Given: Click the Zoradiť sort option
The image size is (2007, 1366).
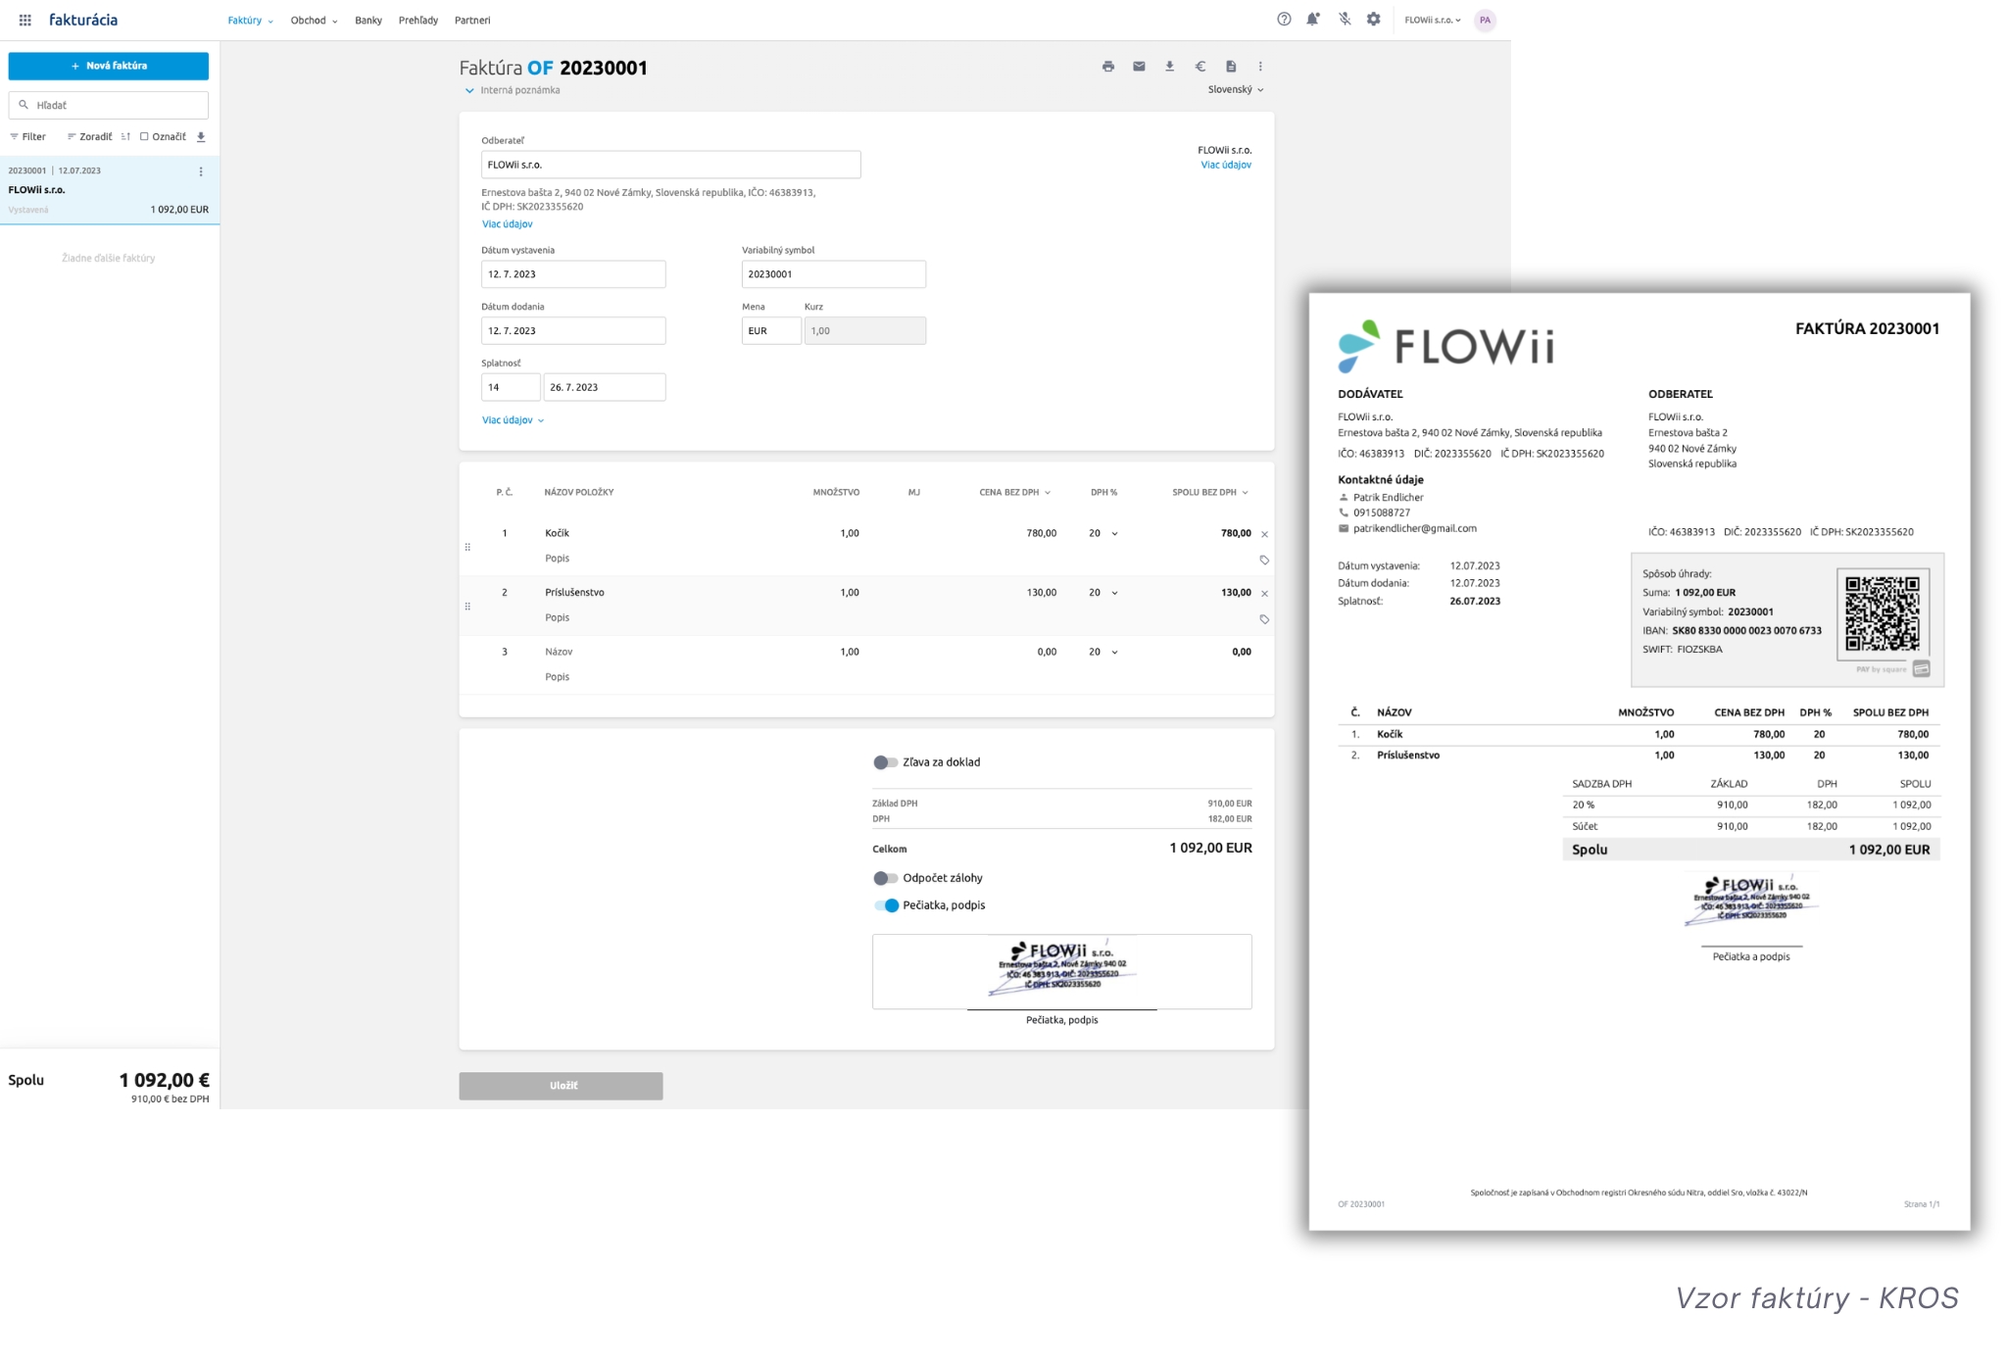Looking at the screenshot, I should [x=89, y=137].
